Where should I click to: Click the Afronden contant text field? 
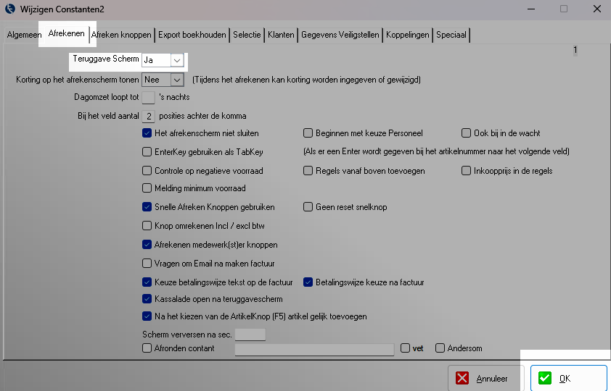pos(314,349)
